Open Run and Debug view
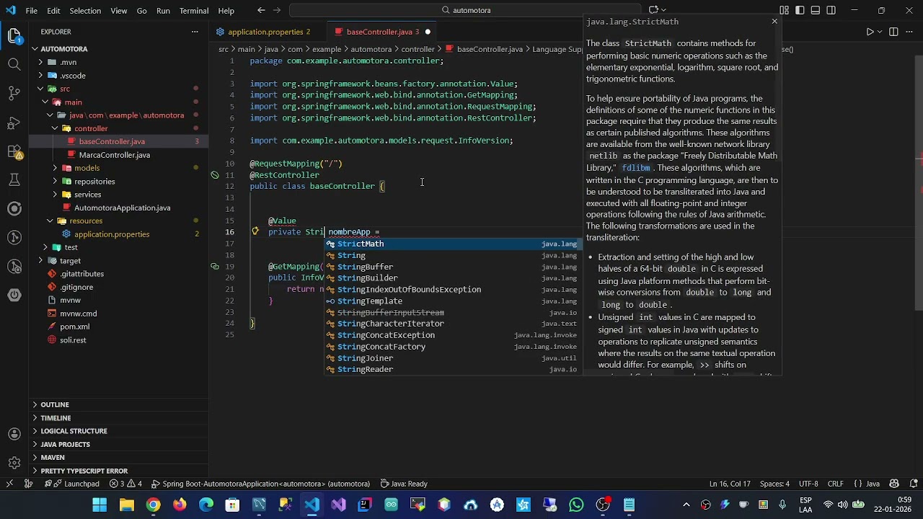The width and height of the screenshot is (923, 519). point(14,122)
